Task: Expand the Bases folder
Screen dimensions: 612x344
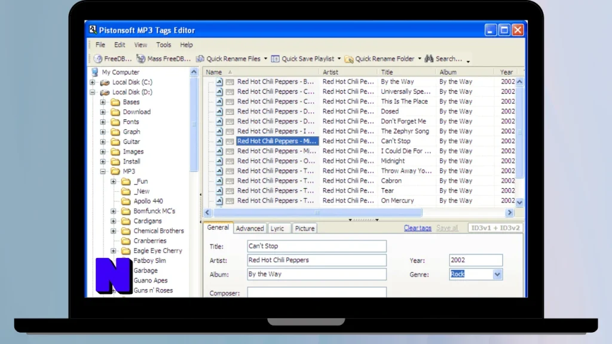Action: (x=103, y=102)
